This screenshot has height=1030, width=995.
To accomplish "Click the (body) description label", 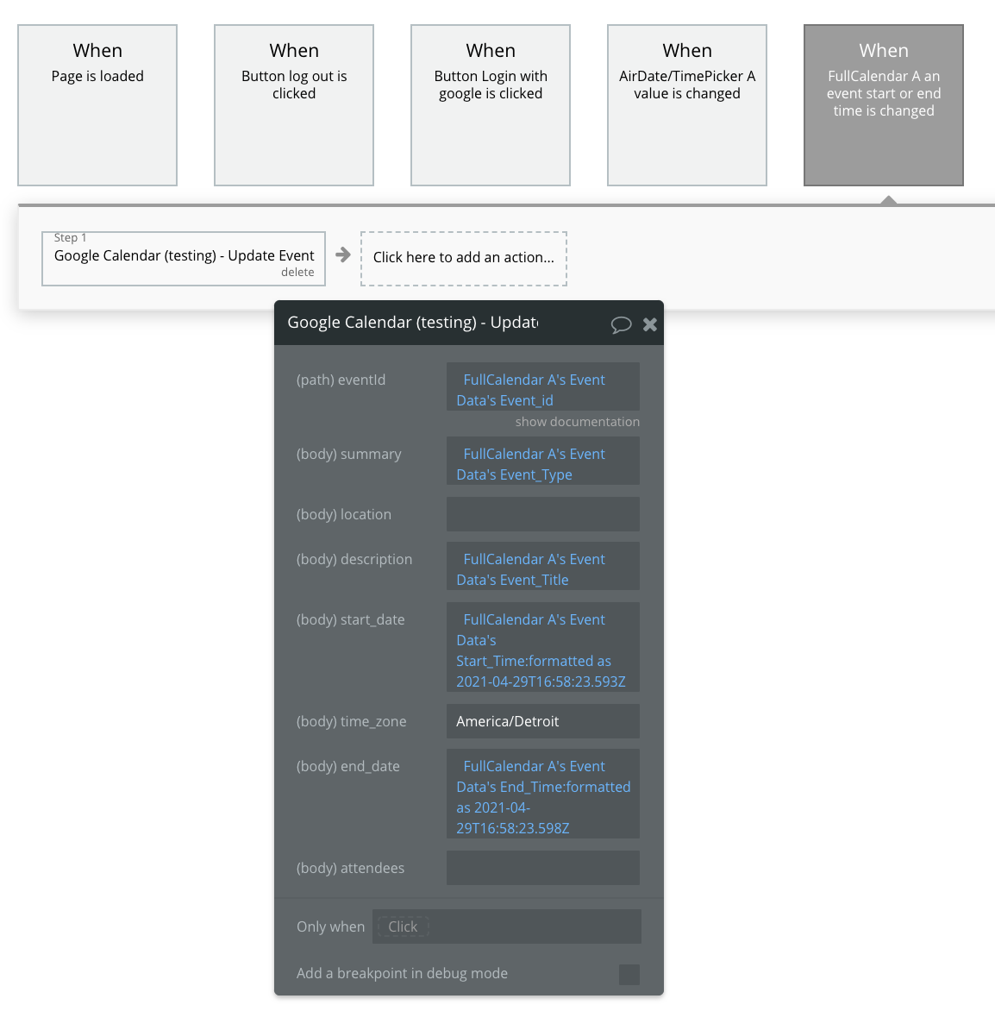I will pyautogui.click(x=354, y=559).
